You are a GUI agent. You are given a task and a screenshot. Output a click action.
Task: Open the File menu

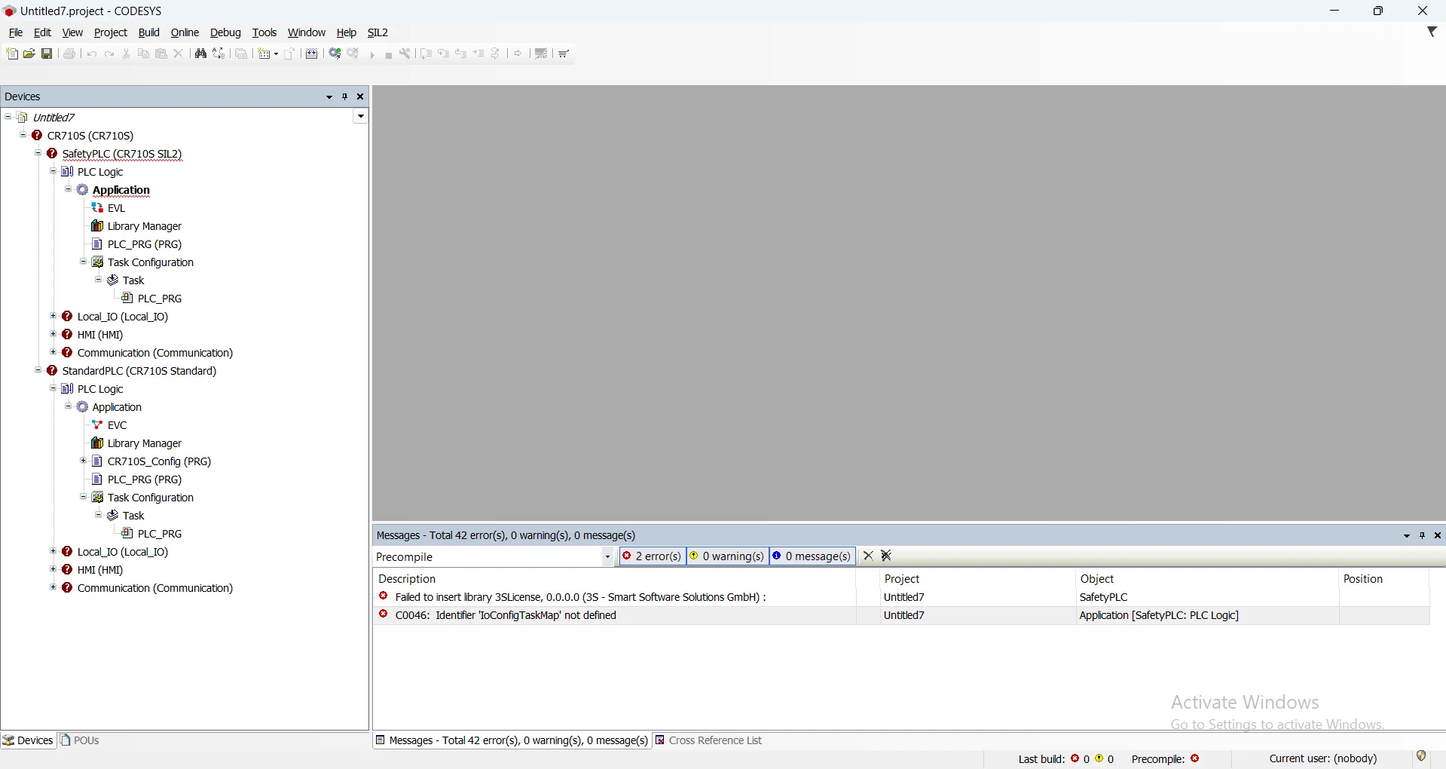16,32
